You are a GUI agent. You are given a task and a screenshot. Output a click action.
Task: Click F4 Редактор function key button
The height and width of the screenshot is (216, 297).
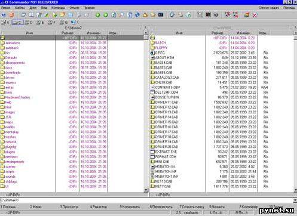tap(99, 207)
